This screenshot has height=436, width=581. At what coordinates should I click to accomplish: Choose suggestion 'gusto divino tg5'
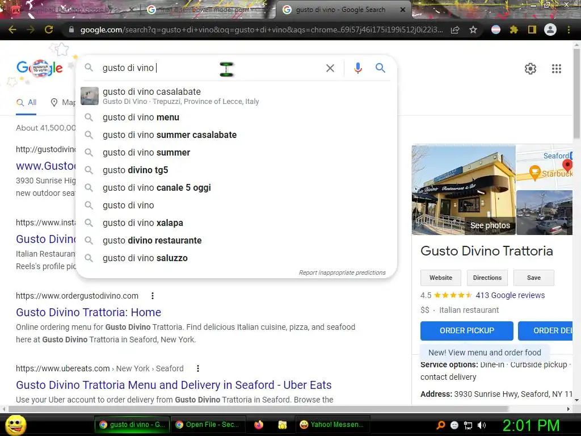pyautogui.click(x=236, y=170)
